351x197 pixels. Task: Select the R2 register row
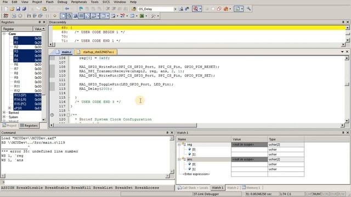(27, 47)
